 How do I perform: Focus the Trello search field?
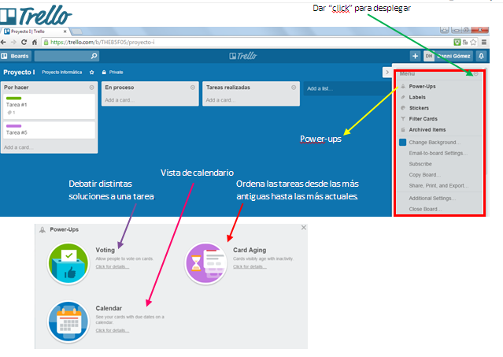point(67,56)
